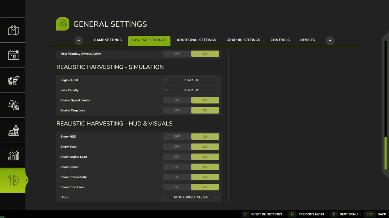Click Reset RH Settings at the bottom
This screenshot has height=218, width=389.
click(267, 214)
